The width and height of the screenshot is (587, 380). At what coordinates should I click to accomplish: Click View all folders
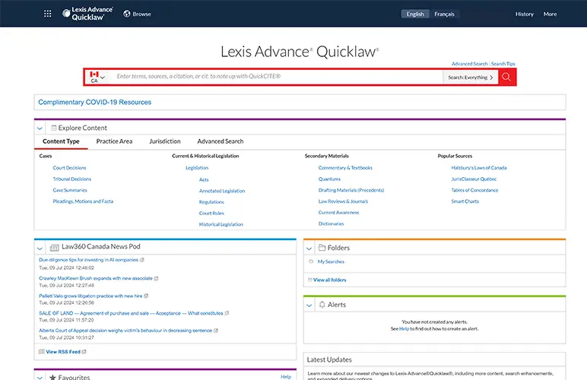329,280
